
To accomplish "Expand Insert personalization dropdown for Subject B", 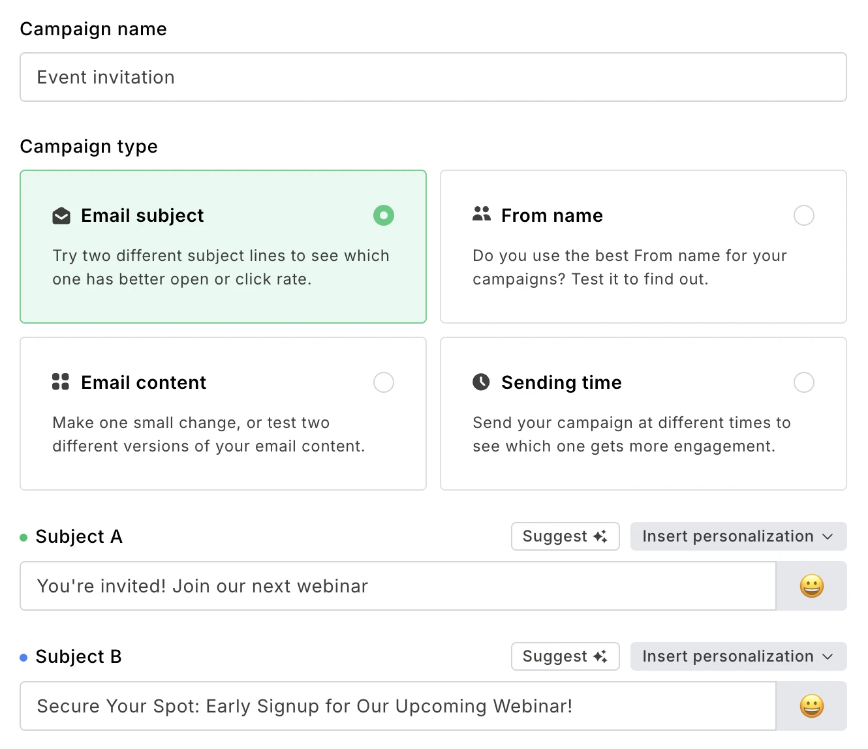I will (x=737, y=656).
